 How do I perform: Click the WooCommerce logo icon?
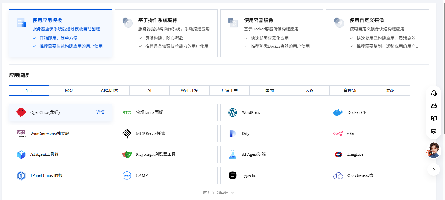click(21, 134)
